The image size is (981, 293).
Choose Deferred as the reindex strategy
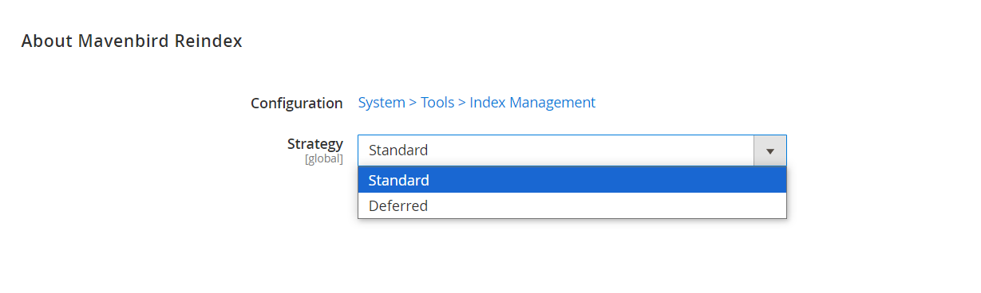pyautogui.click(x=572, y=205)
